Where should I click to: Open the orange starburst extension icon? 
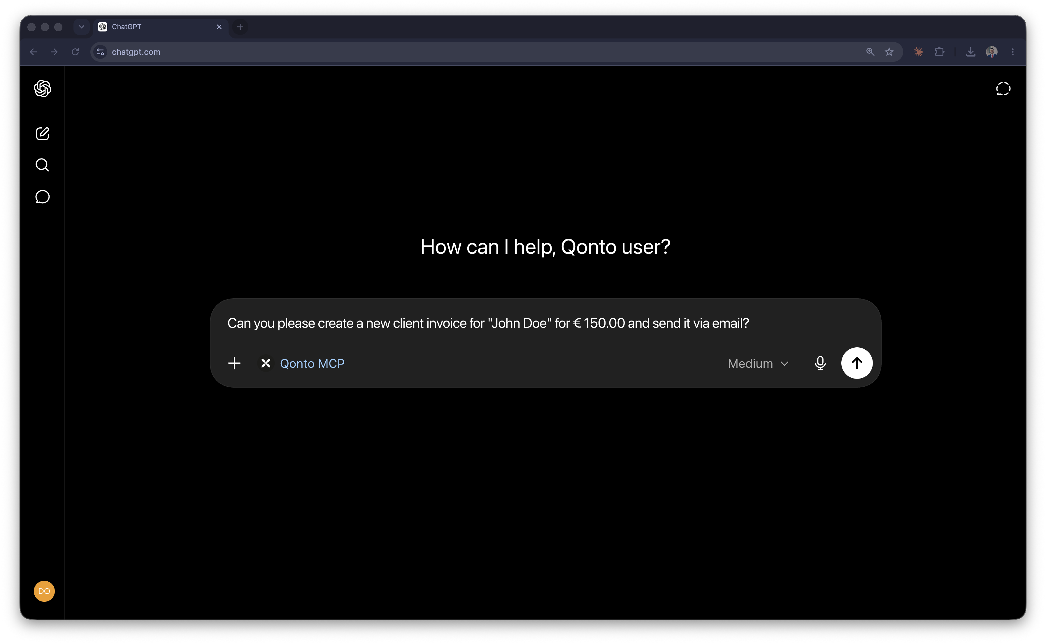point(918,52)
